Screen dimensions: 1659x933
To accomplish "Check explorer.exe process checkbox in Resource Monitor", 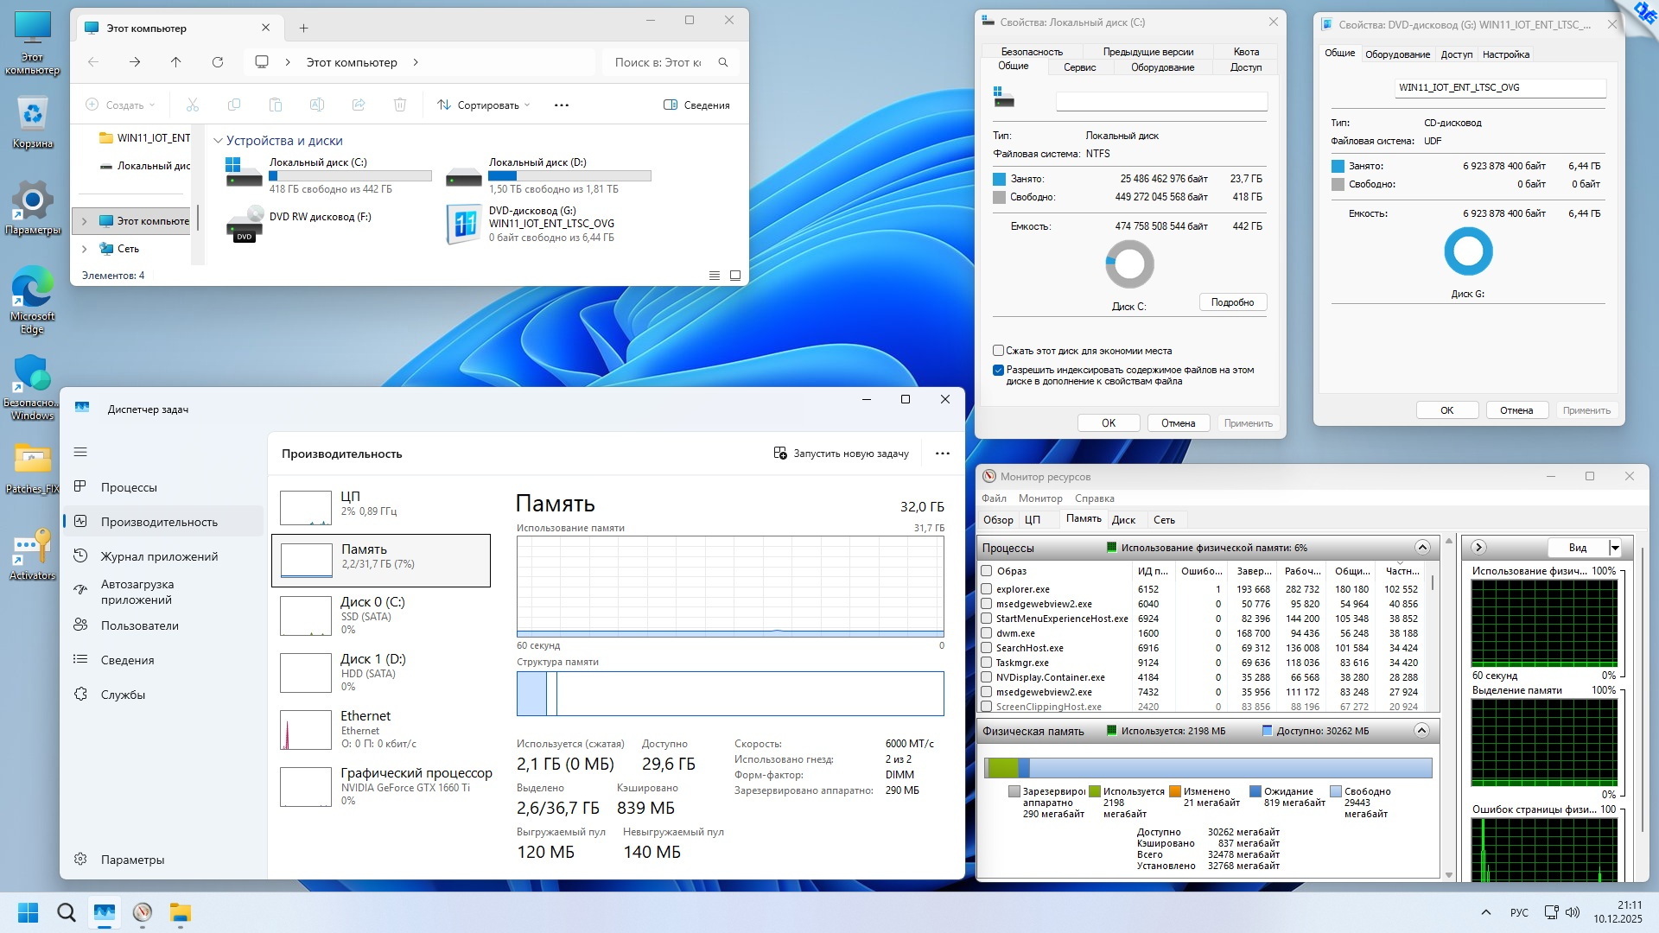I will point(987,589).
